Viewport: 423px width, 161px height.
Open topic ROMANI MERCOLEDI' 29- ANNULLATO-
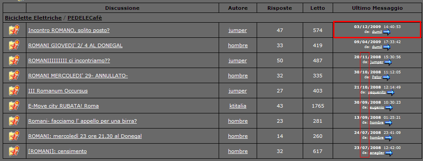click(x=78, y=76)
